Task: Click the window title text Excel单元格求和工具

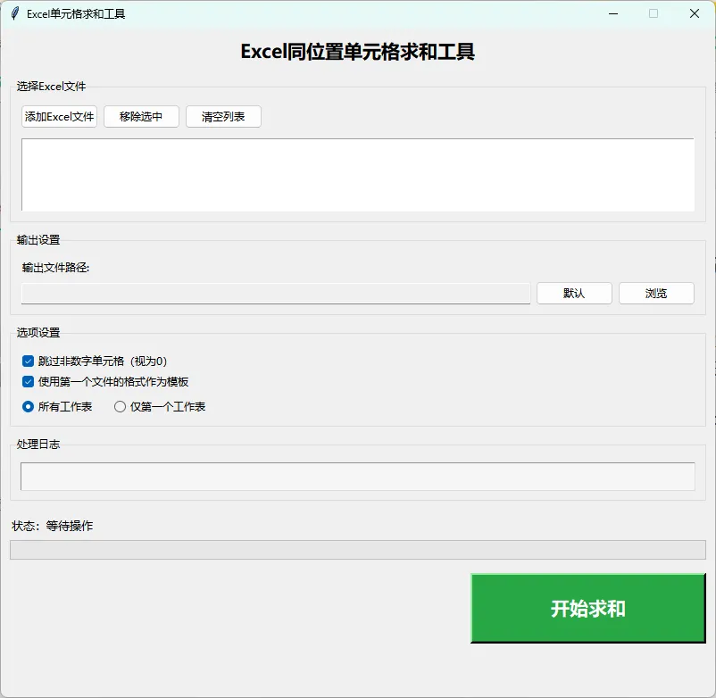Action: pyautogui.click(x=76, y=14)
